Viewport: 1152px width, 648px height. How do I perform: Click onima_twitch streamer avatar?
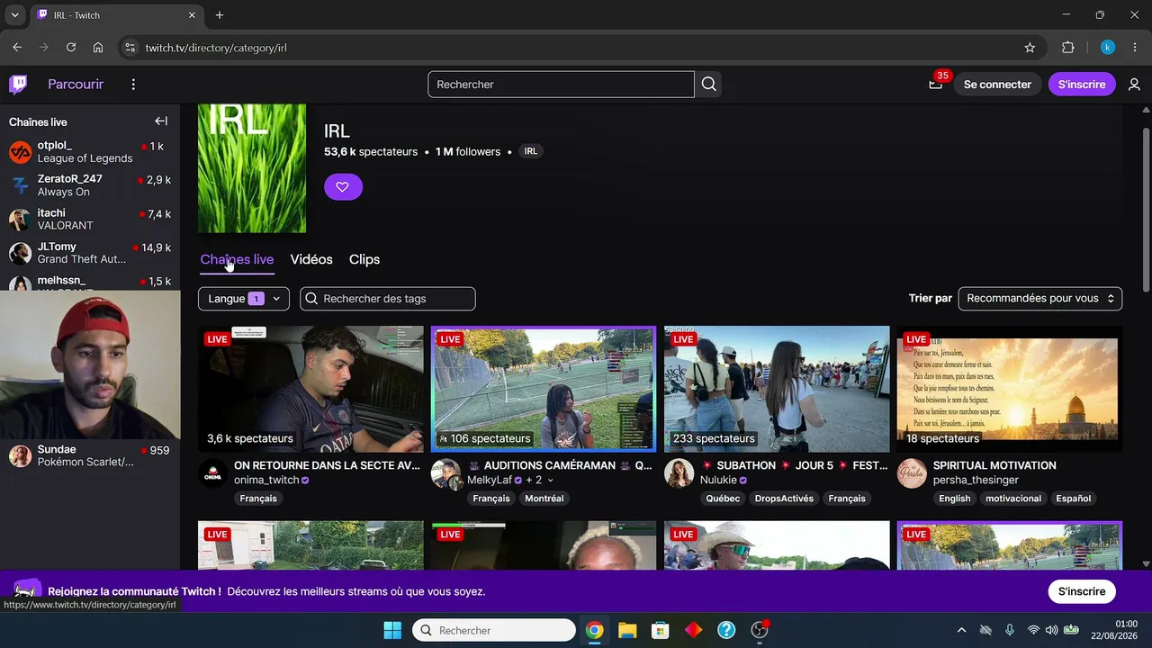(212, 473)
